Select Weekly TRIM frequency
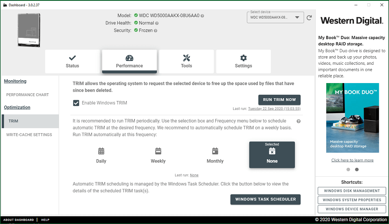 [x=158, y=155]
